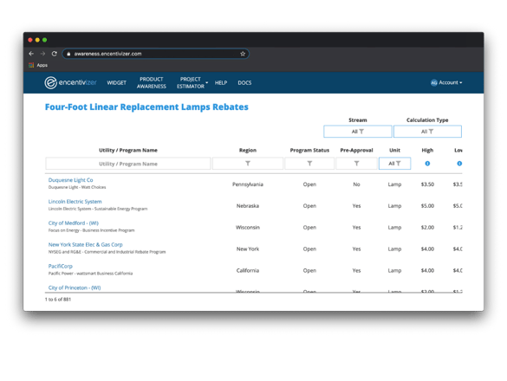This screenshot has height=381, width=507.
Task: Click the lock icon in the address bar
Action: [x=68, y=54]
